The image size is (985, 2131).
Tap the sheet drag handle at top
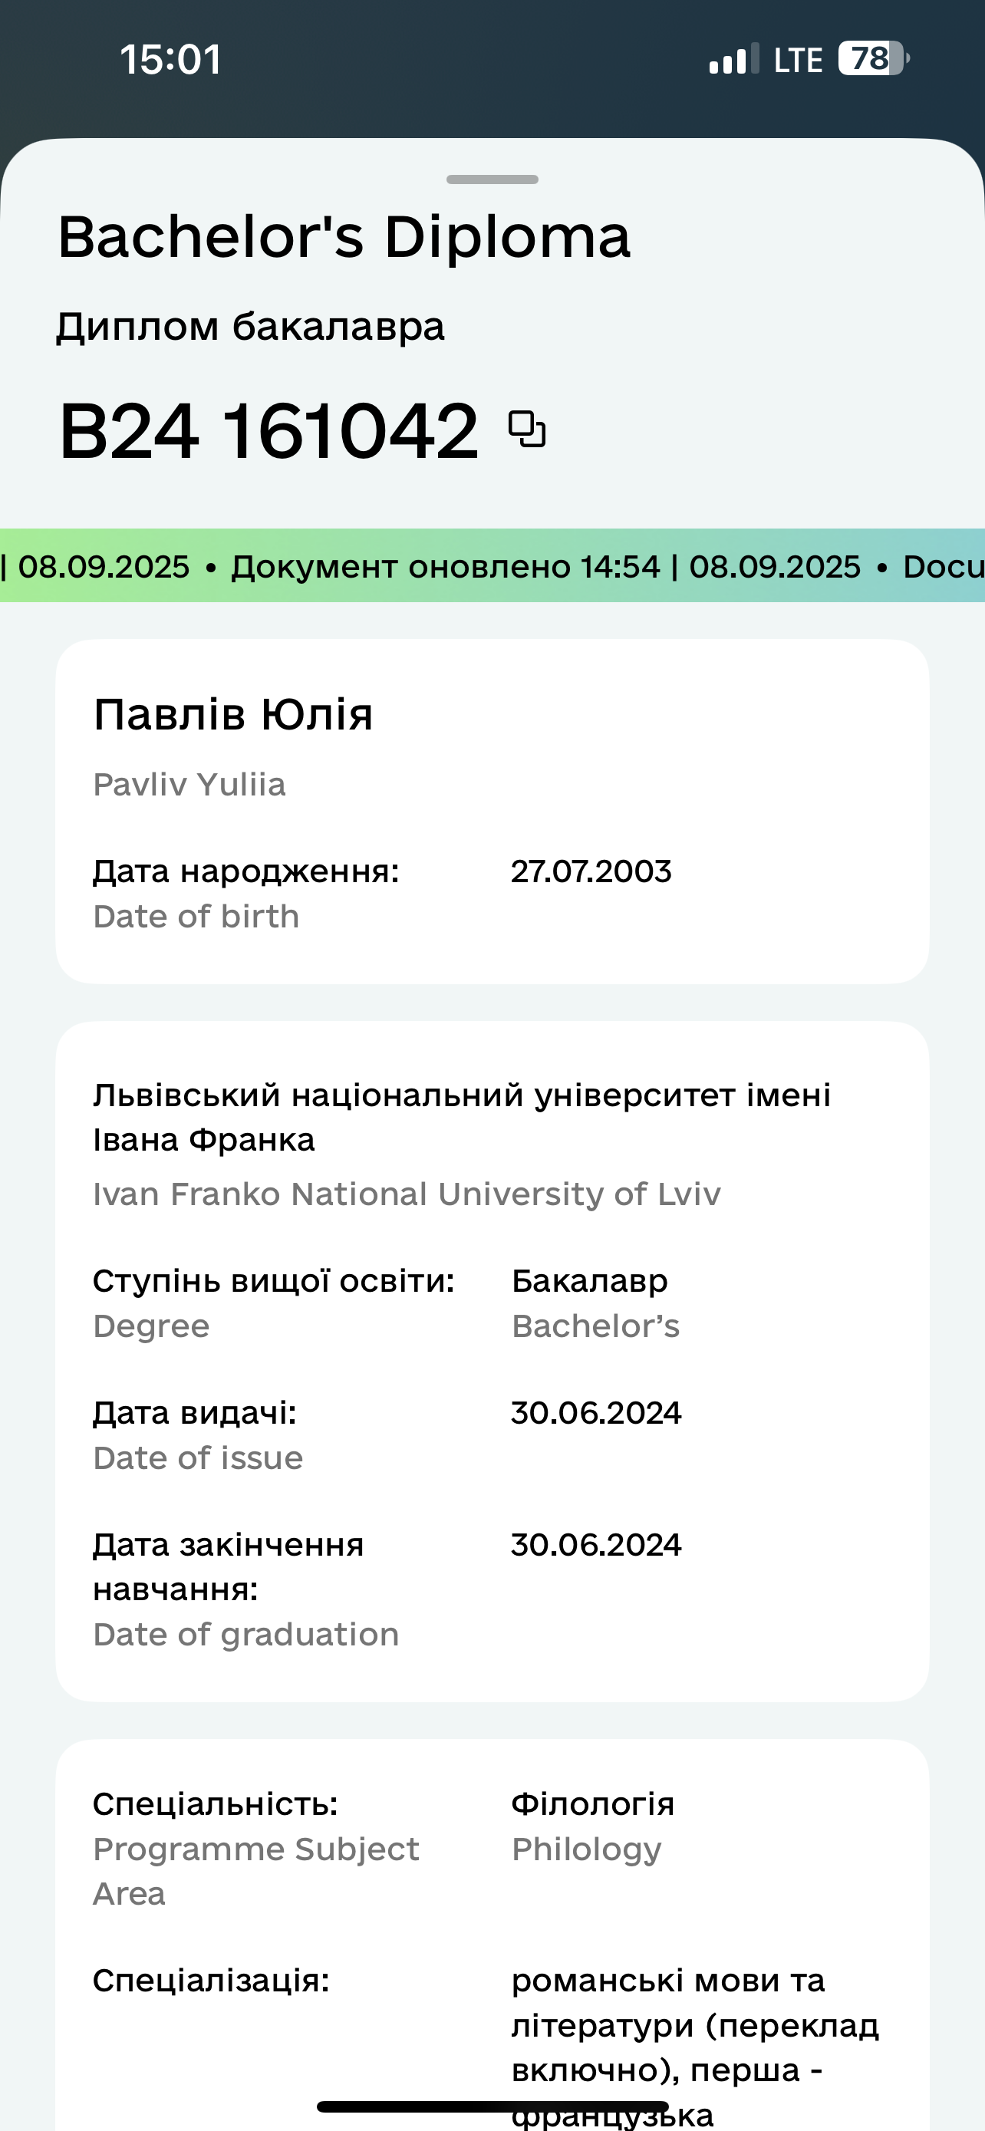(492, 180)
